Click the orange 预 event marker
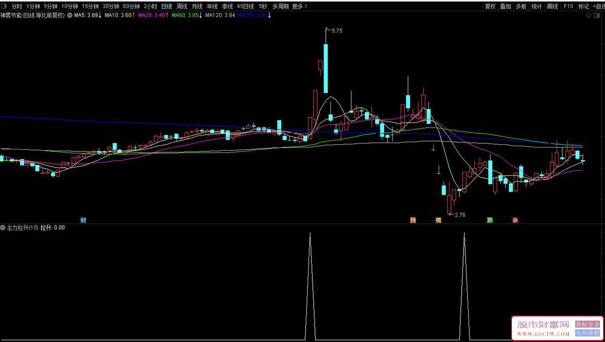Viewport: 605px width, 342px height. click(x=413, y=220)
